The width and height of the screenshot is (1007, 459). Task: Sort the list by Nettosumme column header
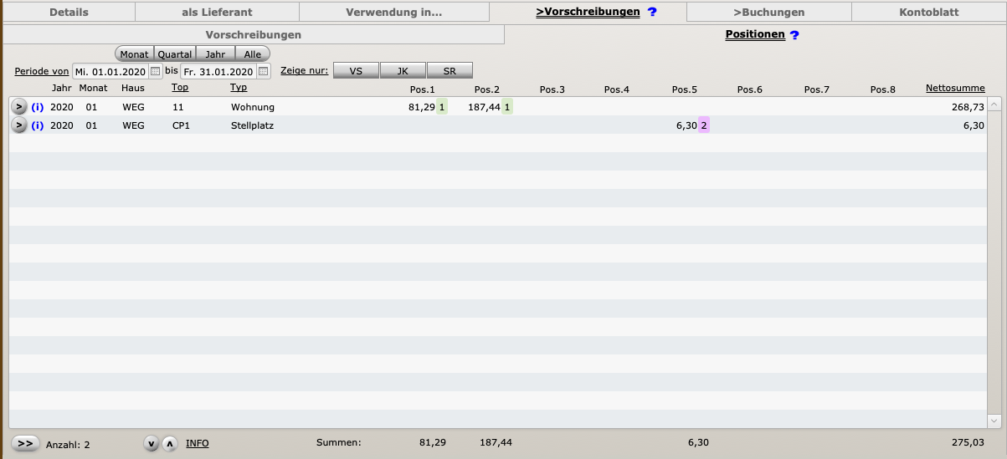point(955,88)
